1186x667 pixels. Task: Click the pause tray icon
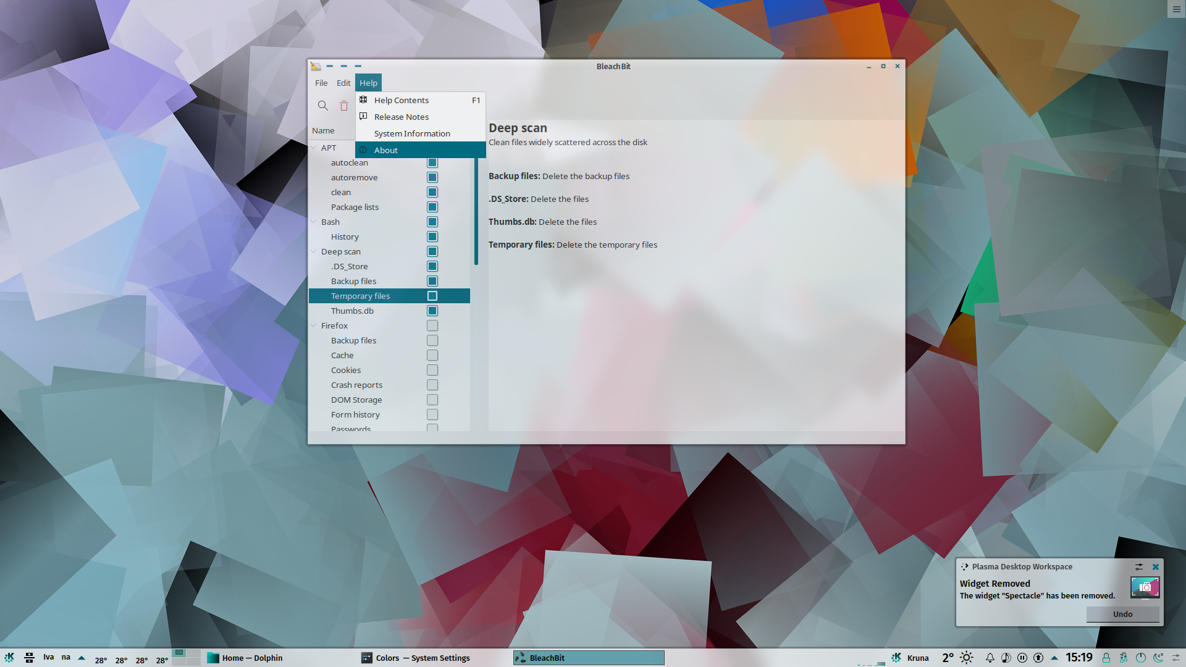click(1022, 658)
